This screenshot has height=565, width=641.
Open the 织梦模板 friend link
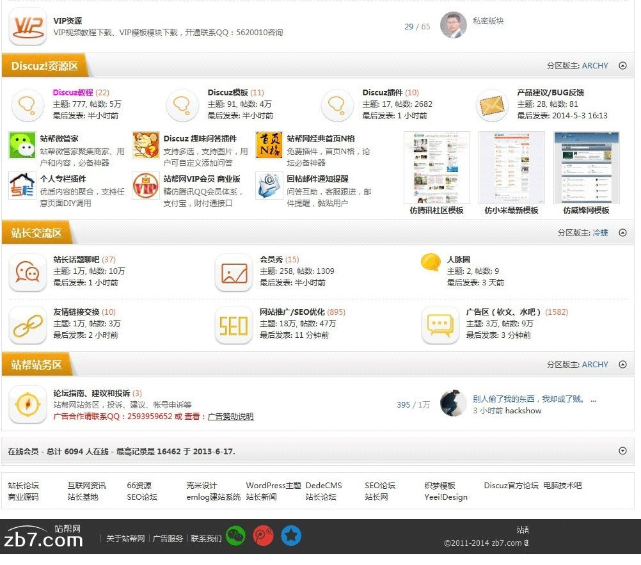439,485
